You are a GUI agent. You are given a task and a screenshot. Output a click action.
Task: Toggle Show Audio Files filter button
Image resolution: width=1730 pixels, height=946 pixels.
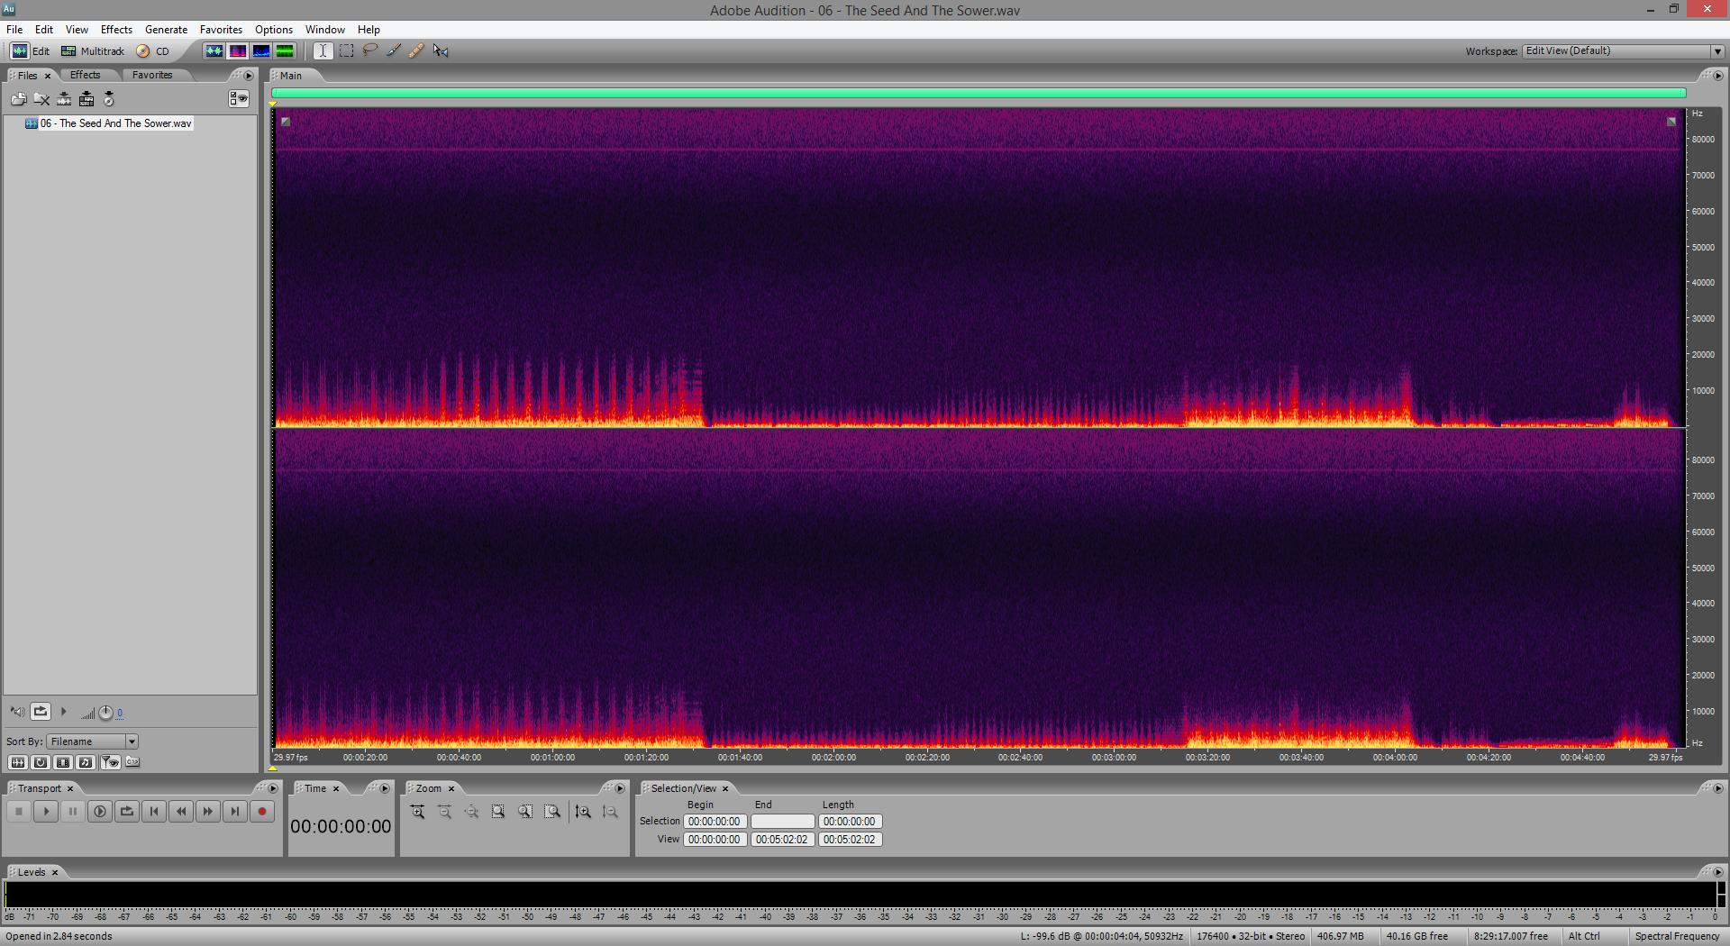click(17, 762)
